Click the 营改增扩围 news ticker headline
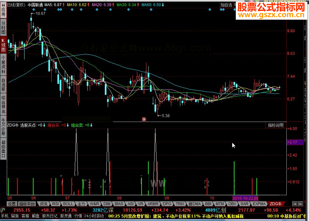Screen dimensions: 309x221 176,216
